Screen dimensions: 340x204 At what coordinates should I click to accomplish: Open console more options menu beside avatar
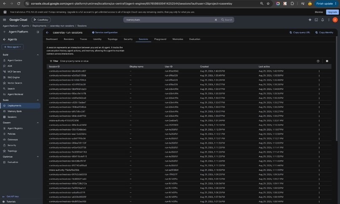[x=329, y=20]
